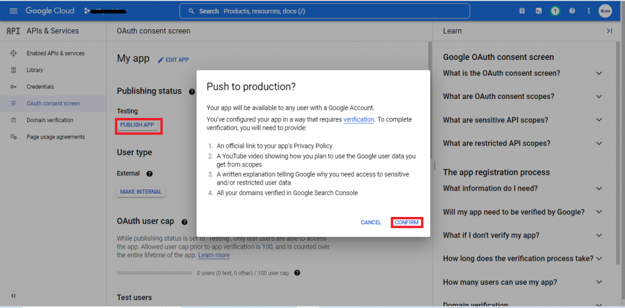Click the OAuth user cap progress bar
Viewport: 625px width, 308px height.
click(154, 273)
